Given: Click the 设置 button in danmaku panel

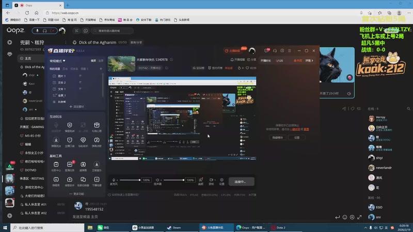Looking at the screenshot, I should [297, 138].
